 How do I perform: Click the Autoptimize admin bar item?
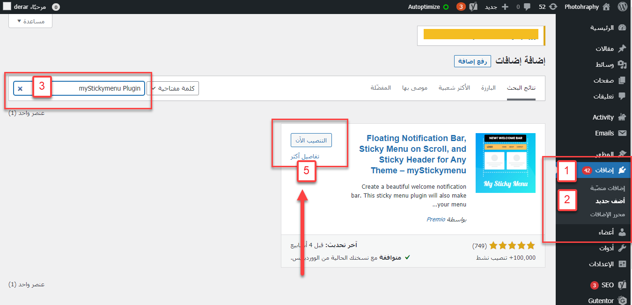pos(428,7)
